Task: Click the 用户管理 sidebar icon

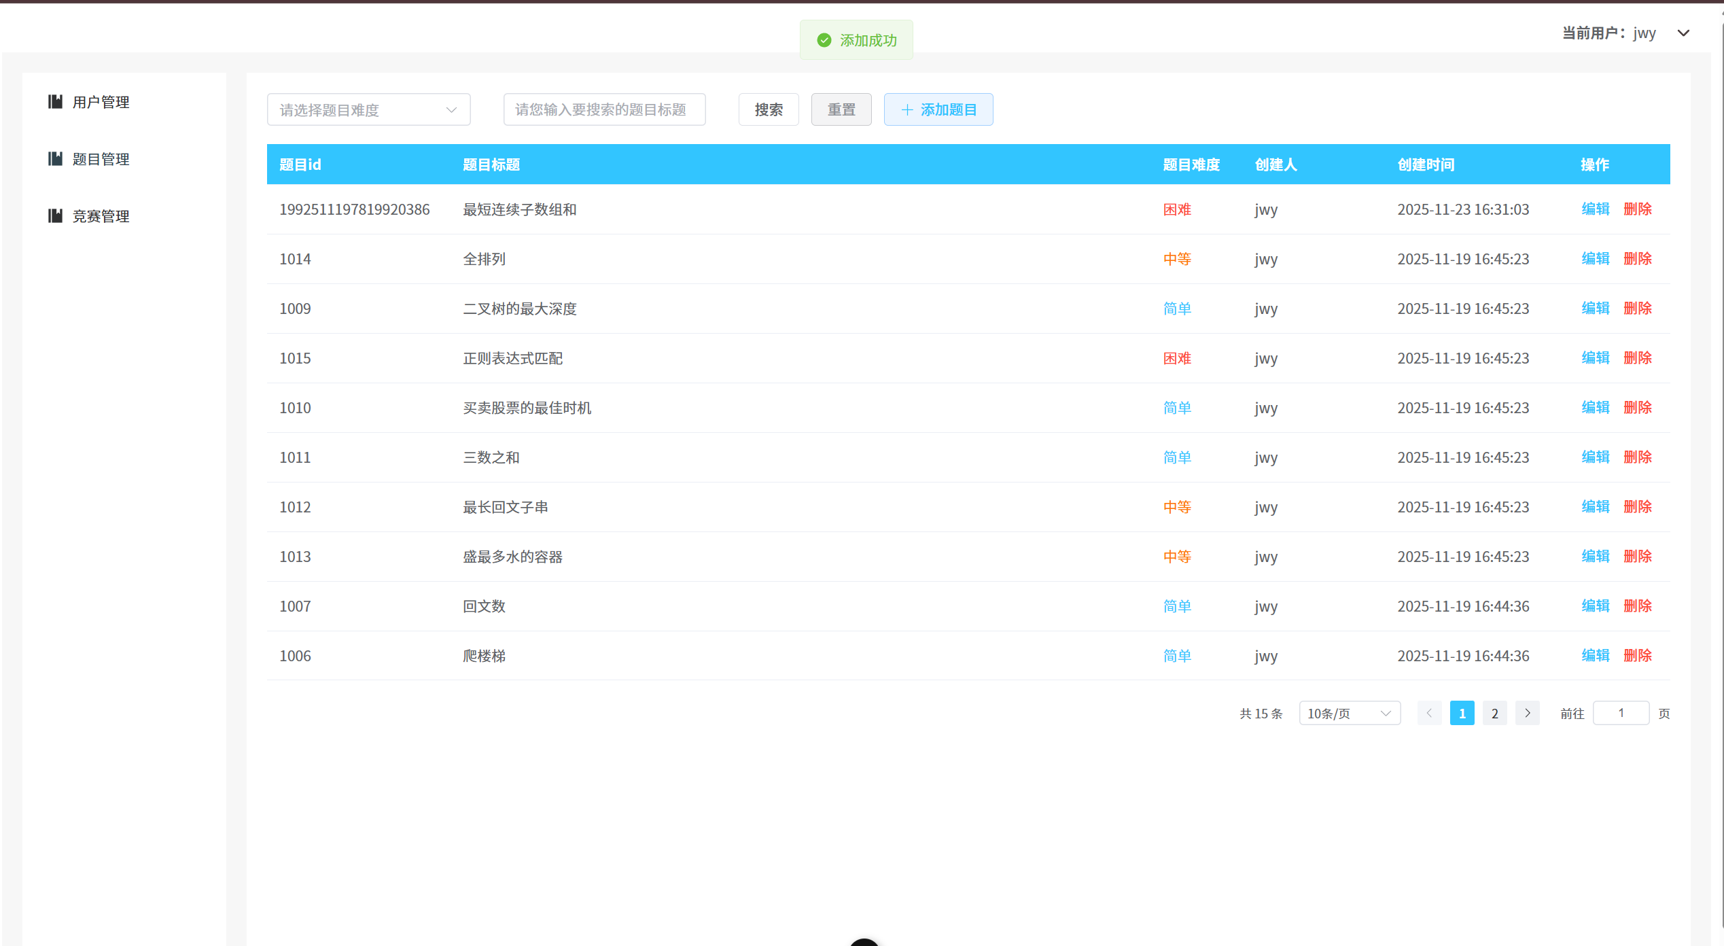Action: click(x=56, y=101)
